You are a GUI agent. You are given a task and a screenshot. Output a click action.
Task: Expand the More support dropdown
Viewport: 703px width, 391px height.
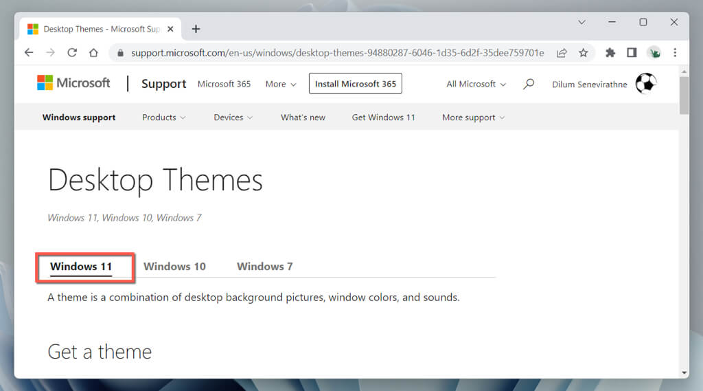tap(473, 118)
